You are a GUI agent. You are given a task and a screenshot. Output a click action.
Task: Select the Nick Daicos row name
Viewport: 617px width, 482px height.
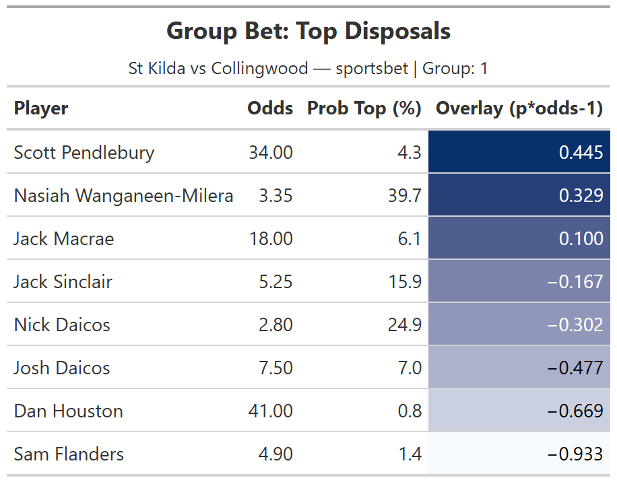tap(62, 325)
